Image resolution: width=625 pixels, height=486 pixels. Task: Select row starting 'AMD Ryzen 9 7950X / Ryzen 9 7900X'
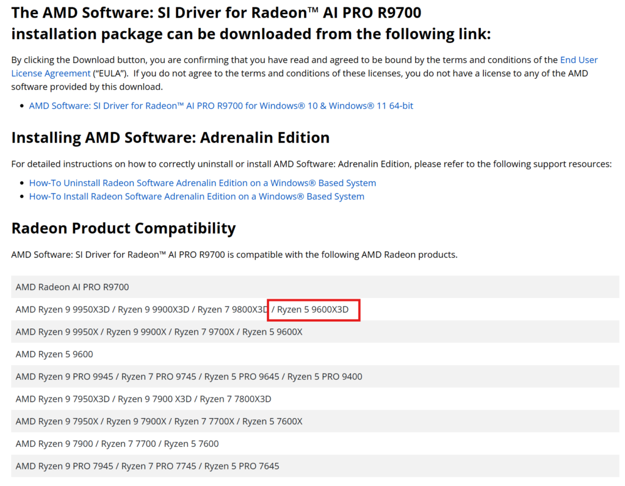315,421
